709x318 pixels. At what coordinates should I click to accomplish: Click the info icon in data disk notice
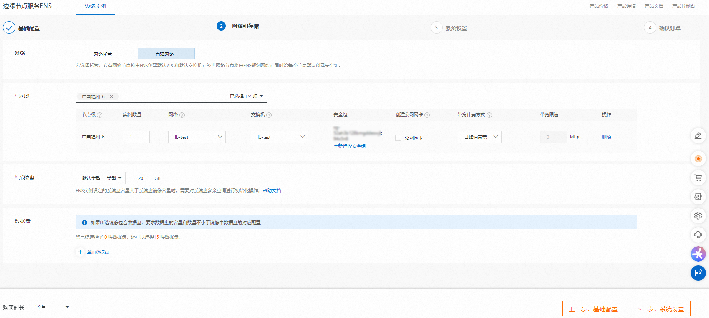coord(84,223)
